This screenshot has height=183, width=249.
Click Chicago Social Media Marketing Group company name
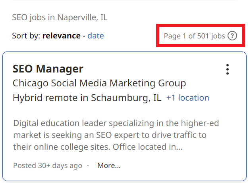(x=99, y=83)
